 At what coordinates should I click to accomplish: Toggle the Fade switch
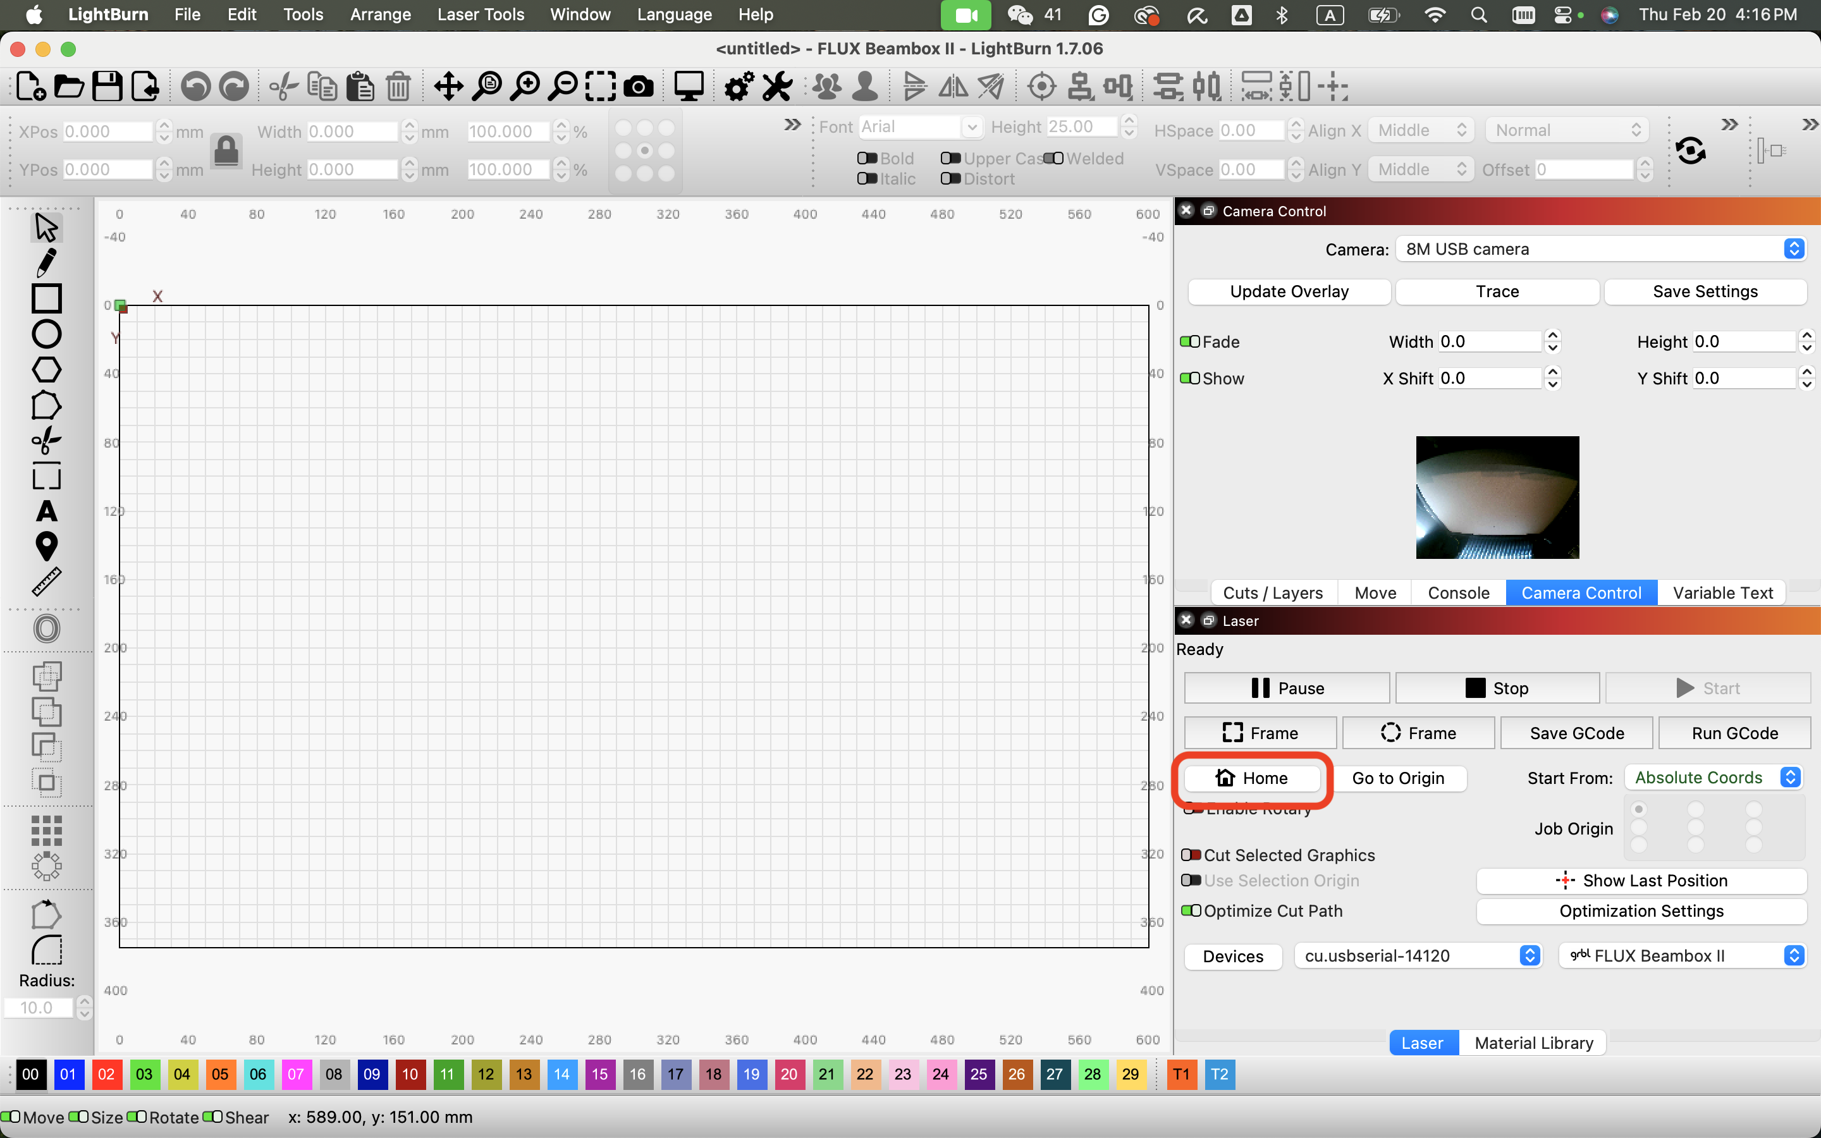click(x=1190, y=341)
